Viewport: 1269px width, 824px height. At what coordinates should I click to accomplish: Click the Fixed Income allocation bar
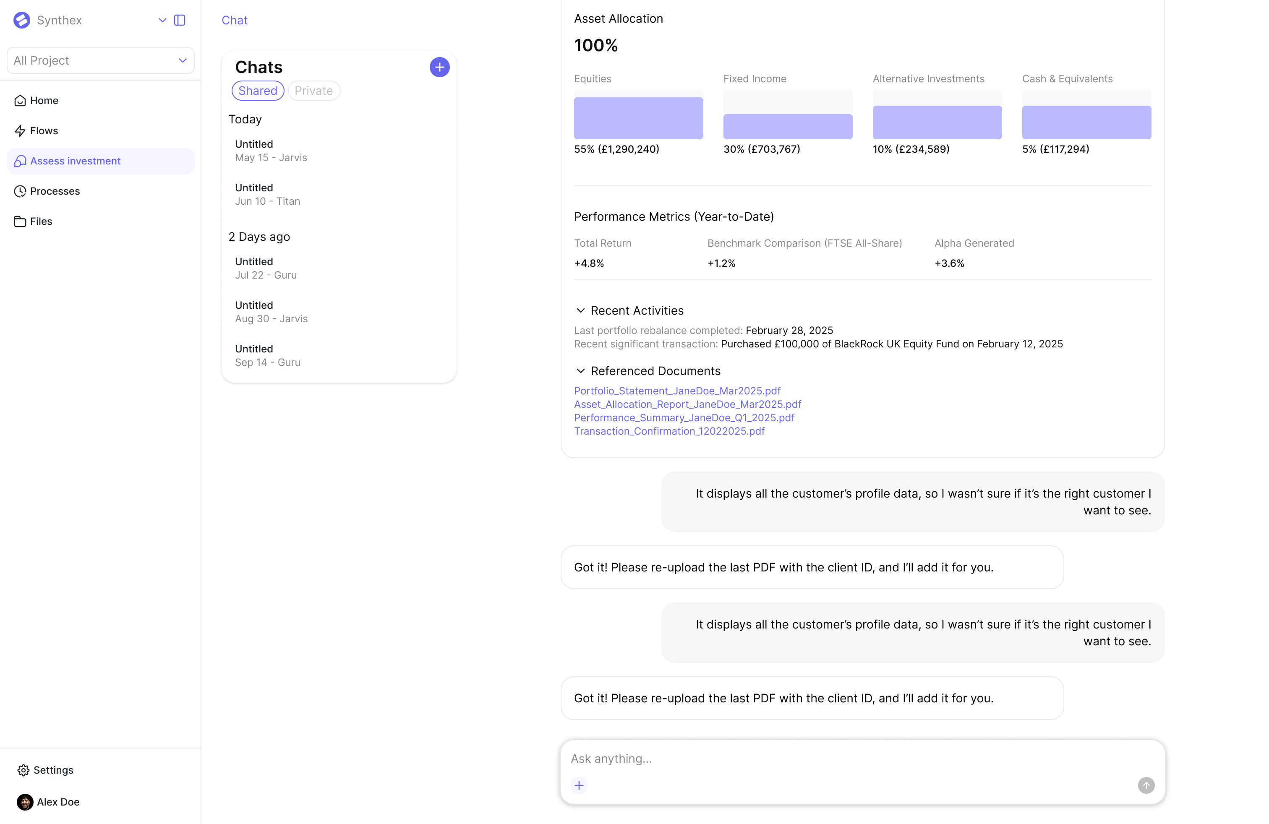pyautogui.click(x=788, y=126)
